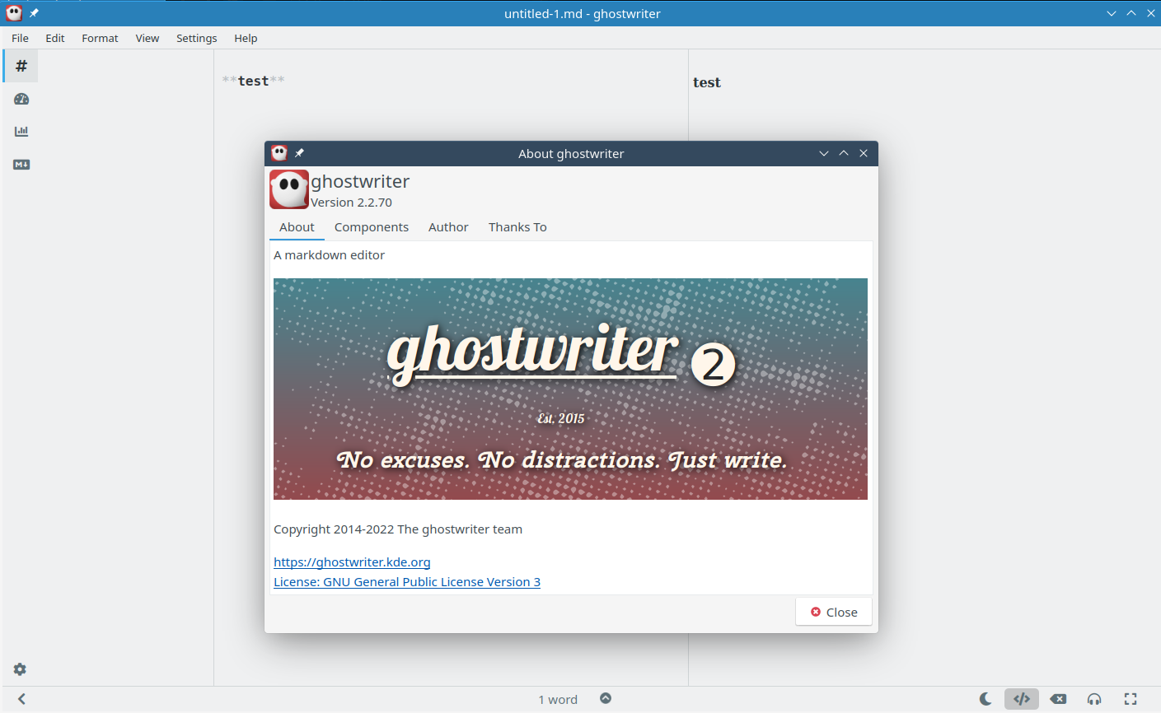Viewport: 1161px width, 713px height.
Task: Expand the word count statistics chooser
Action: [x=606, y=698]
